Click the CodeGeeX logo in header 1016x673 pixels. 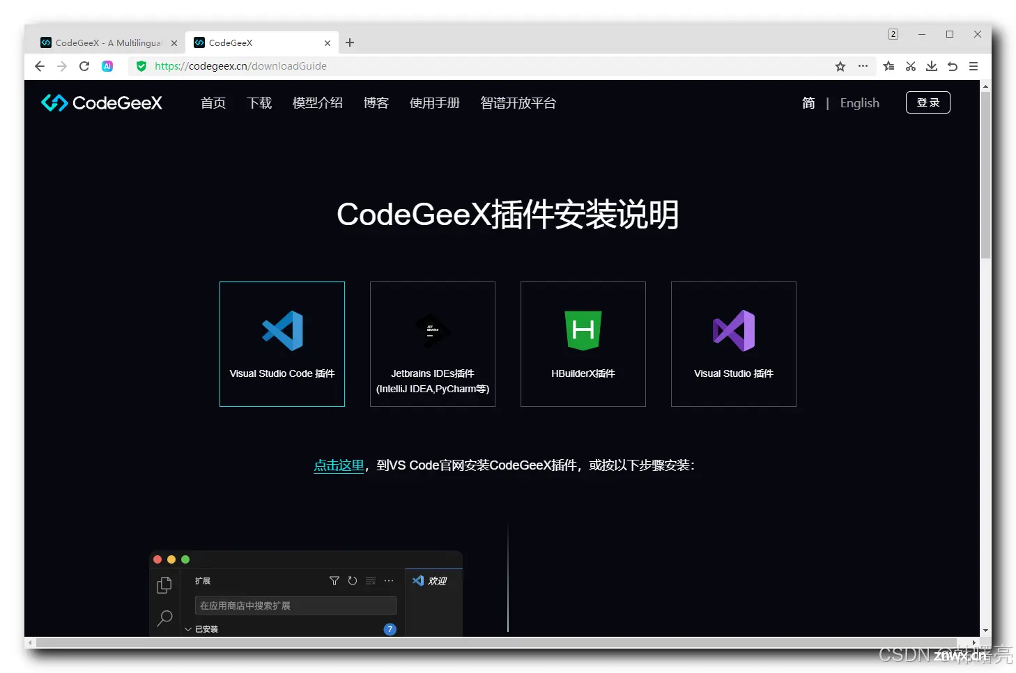pyautogui.click(x=102, y=103)
